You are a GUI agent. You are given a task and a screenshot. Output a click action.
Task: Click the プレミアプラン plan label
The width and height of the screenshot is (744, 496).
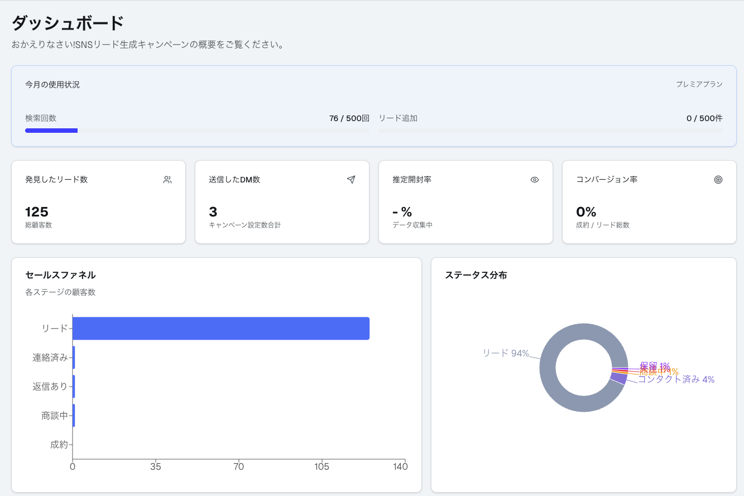pyautogui.click(x=699, y=84)
